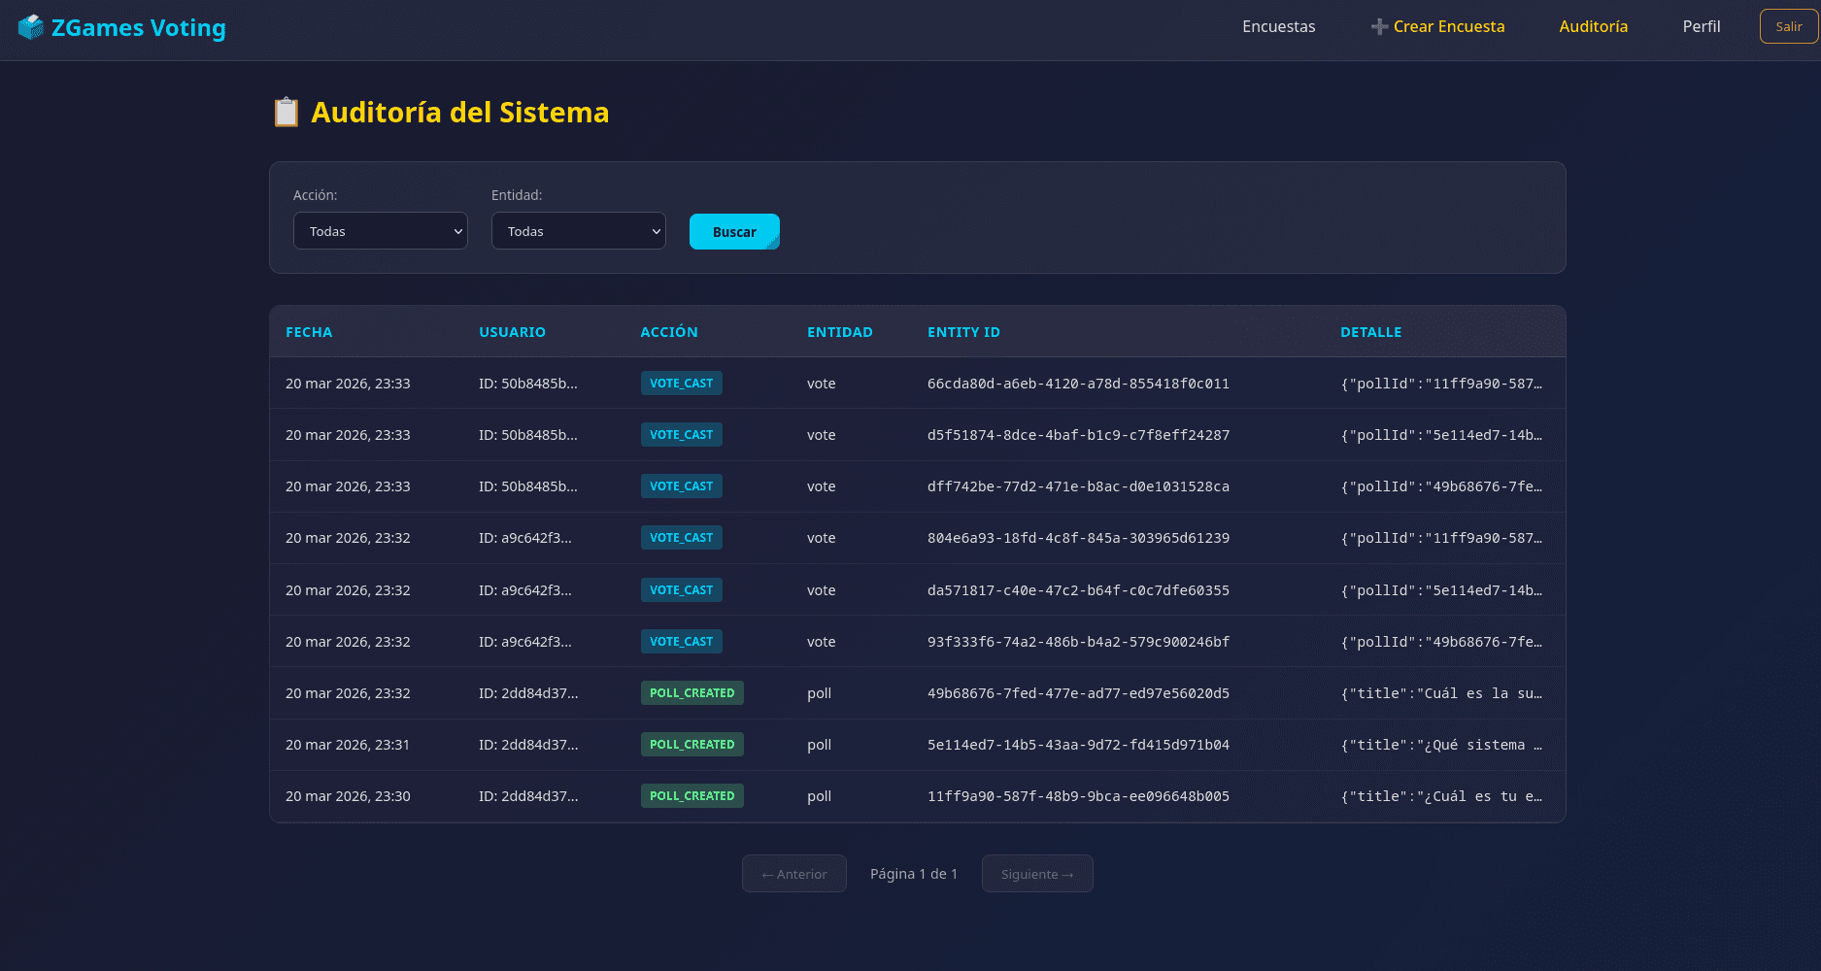Click the ZGames Voting brand title

[x=139, y=28]
